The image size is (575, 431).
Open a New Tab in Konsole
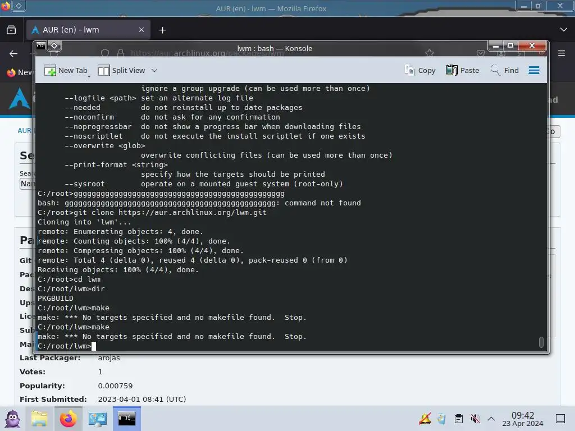[66, 70]
